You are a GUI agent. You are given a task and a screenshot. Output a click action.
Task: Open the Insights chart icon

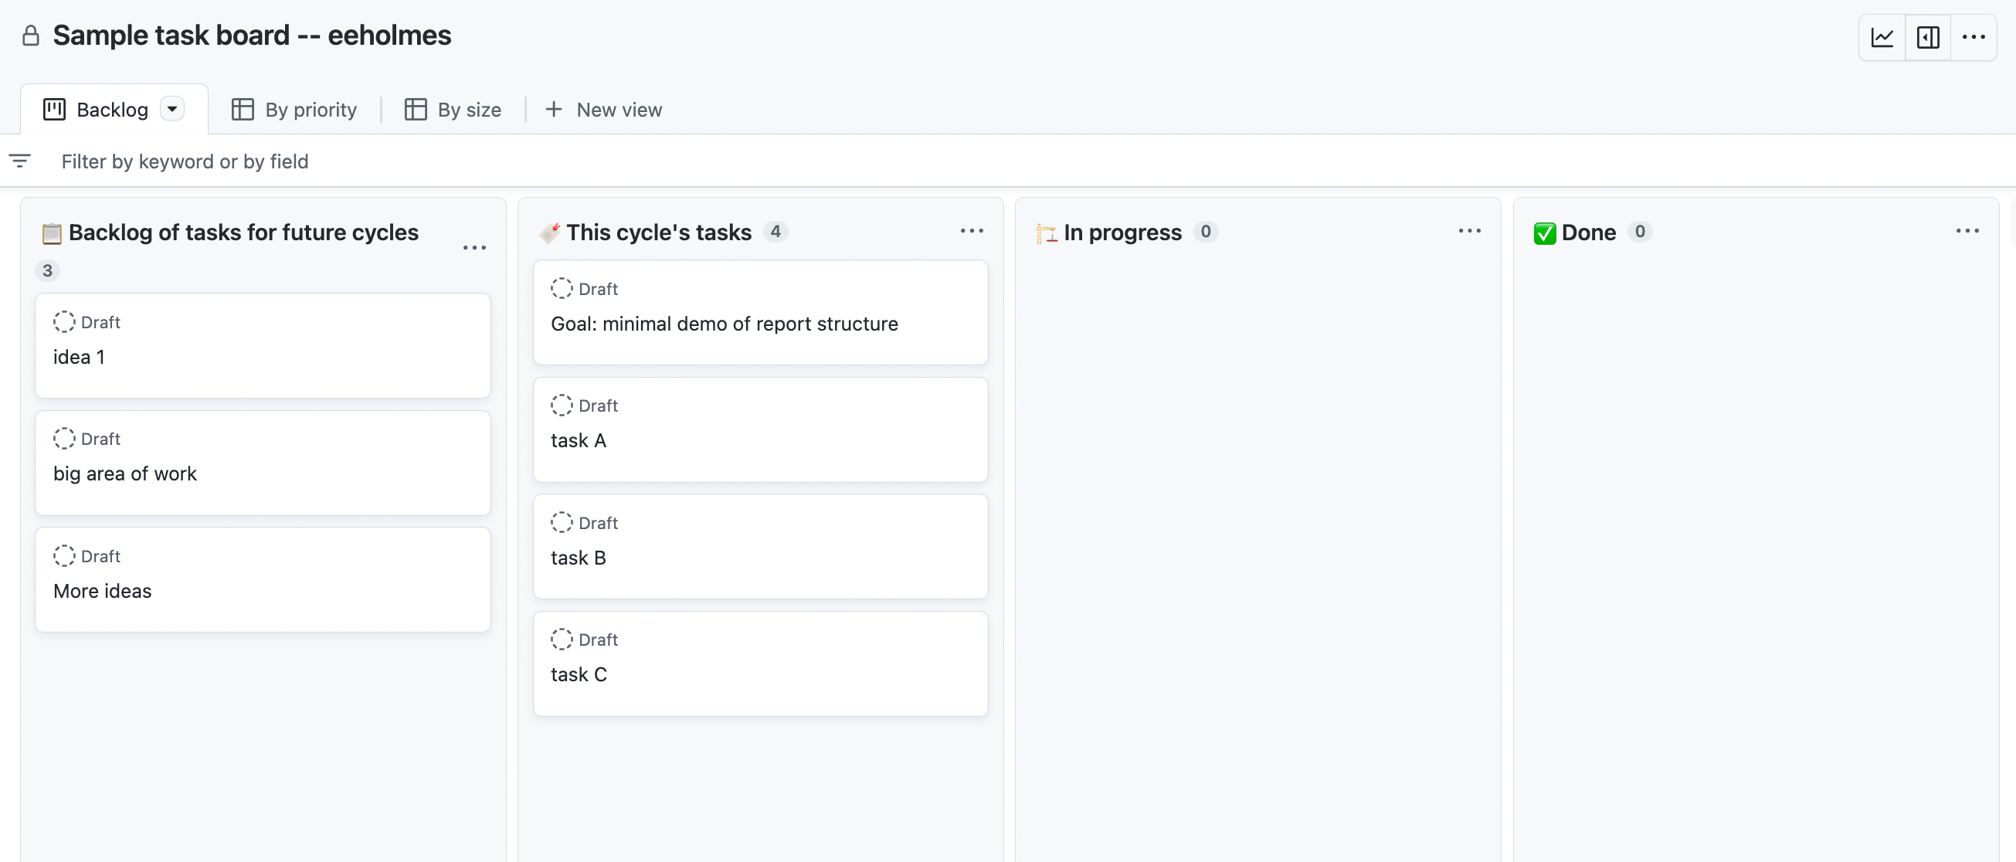(1882, 37)
